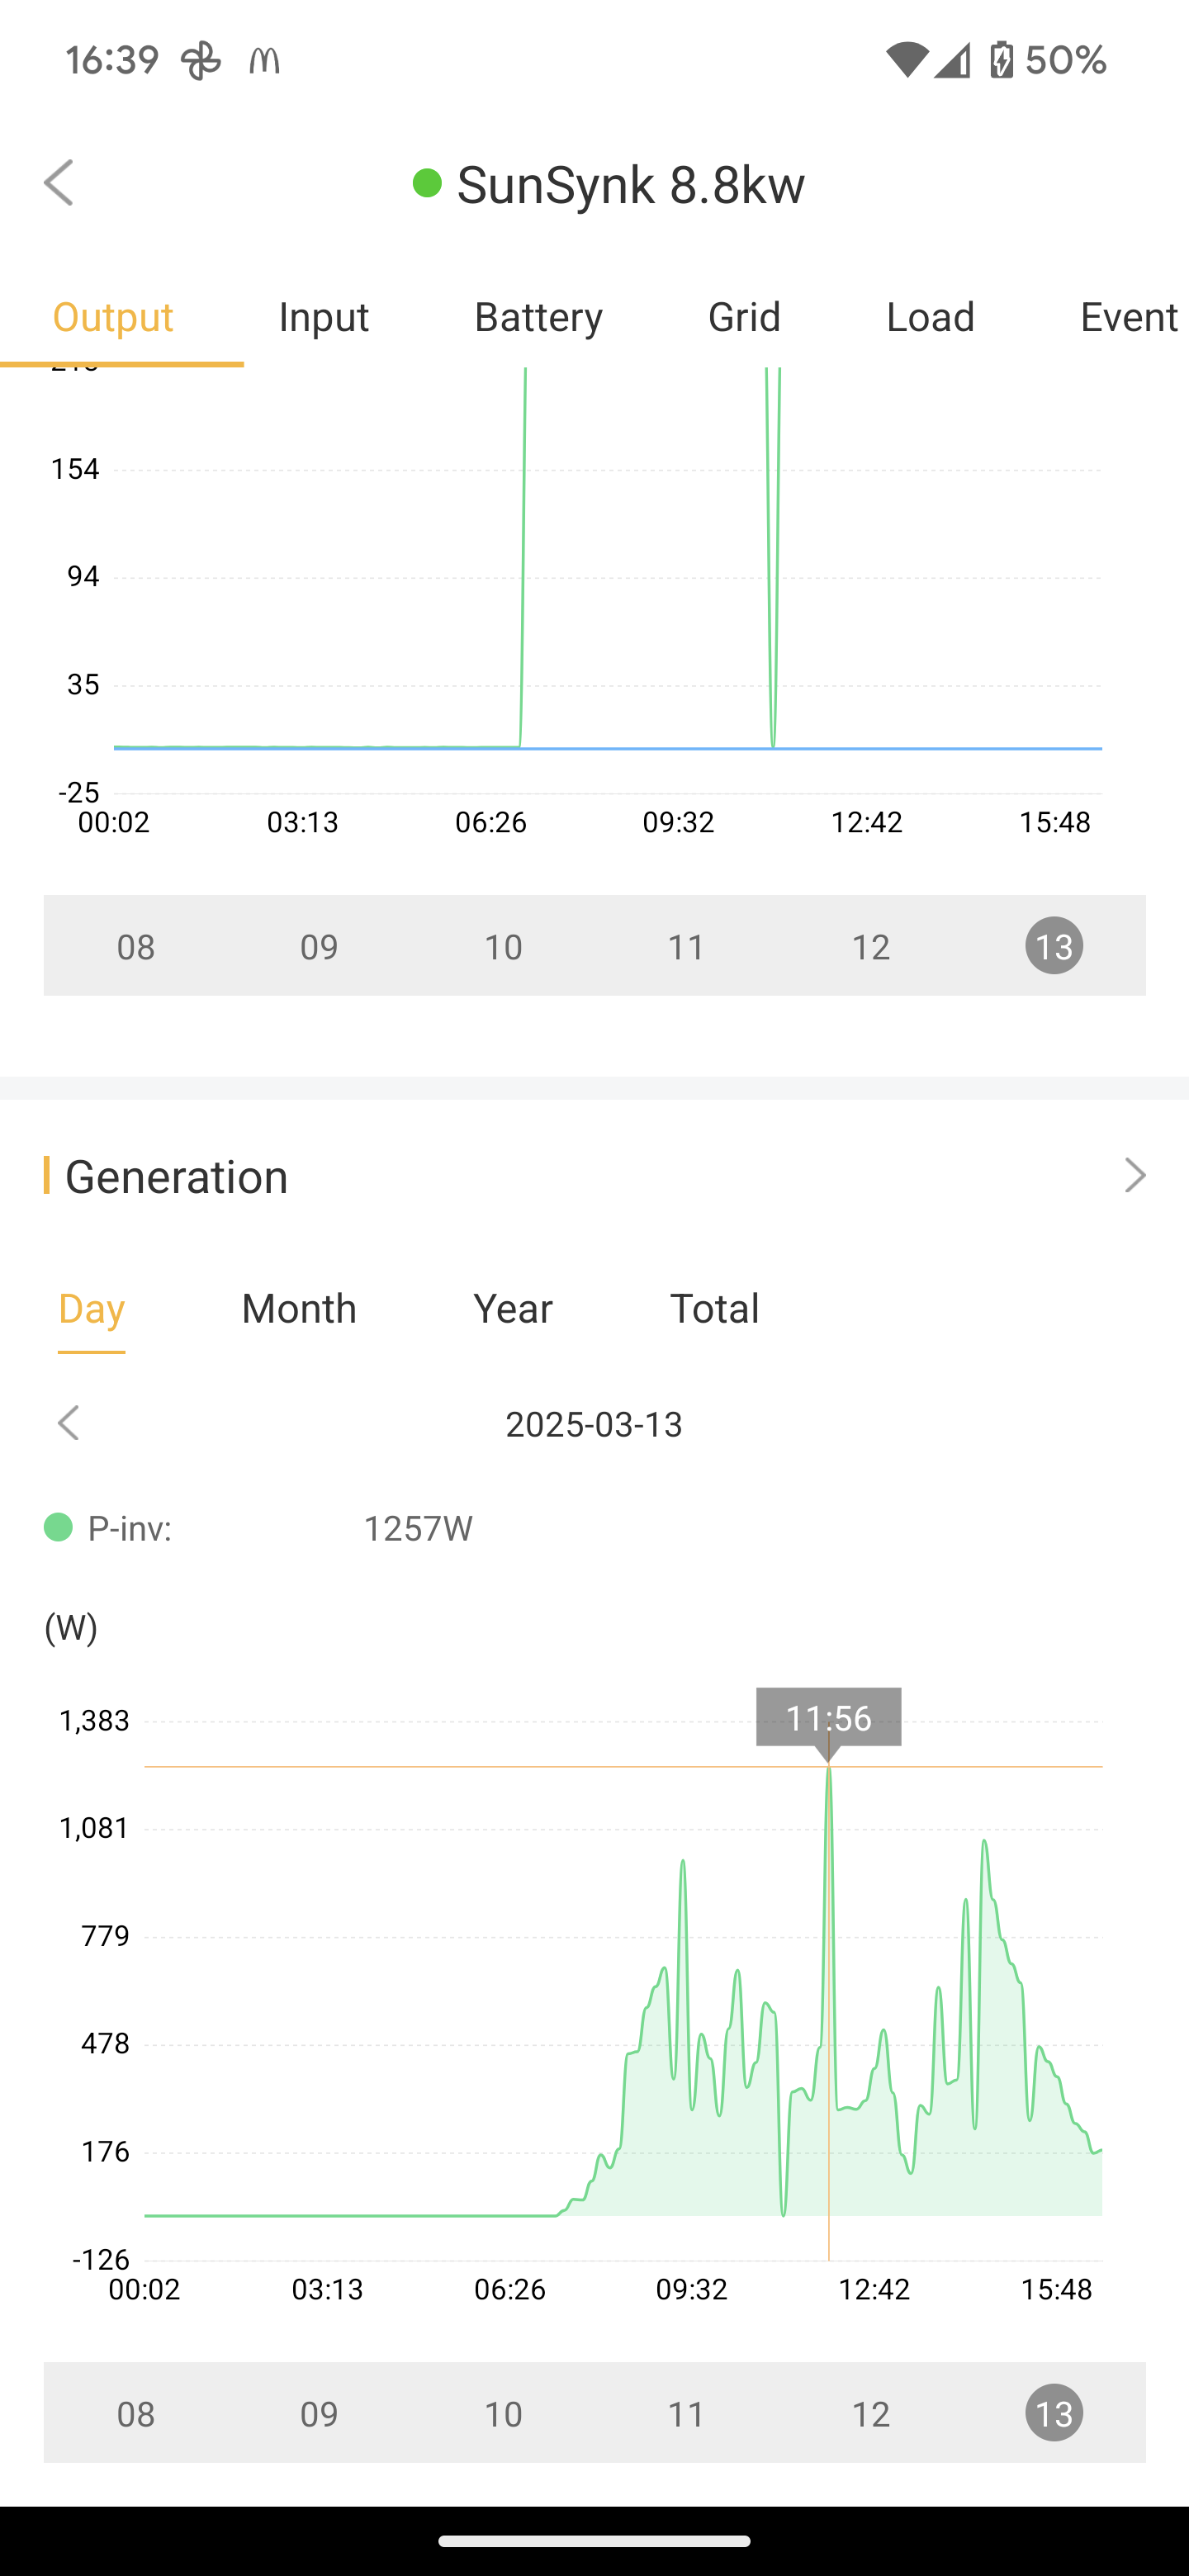Tap the cellular signal status icon
1189x2576 pixels.
[952, 60]
